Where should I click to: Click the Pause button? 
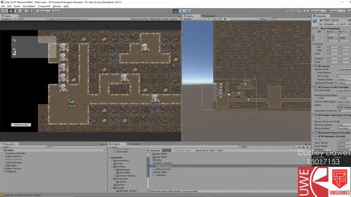pyautogui.click(x=182, y=11)
